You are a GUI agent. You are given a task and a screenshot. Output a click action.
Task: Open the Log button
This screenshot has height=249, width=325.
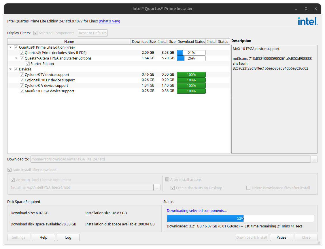tap(68, 237)
